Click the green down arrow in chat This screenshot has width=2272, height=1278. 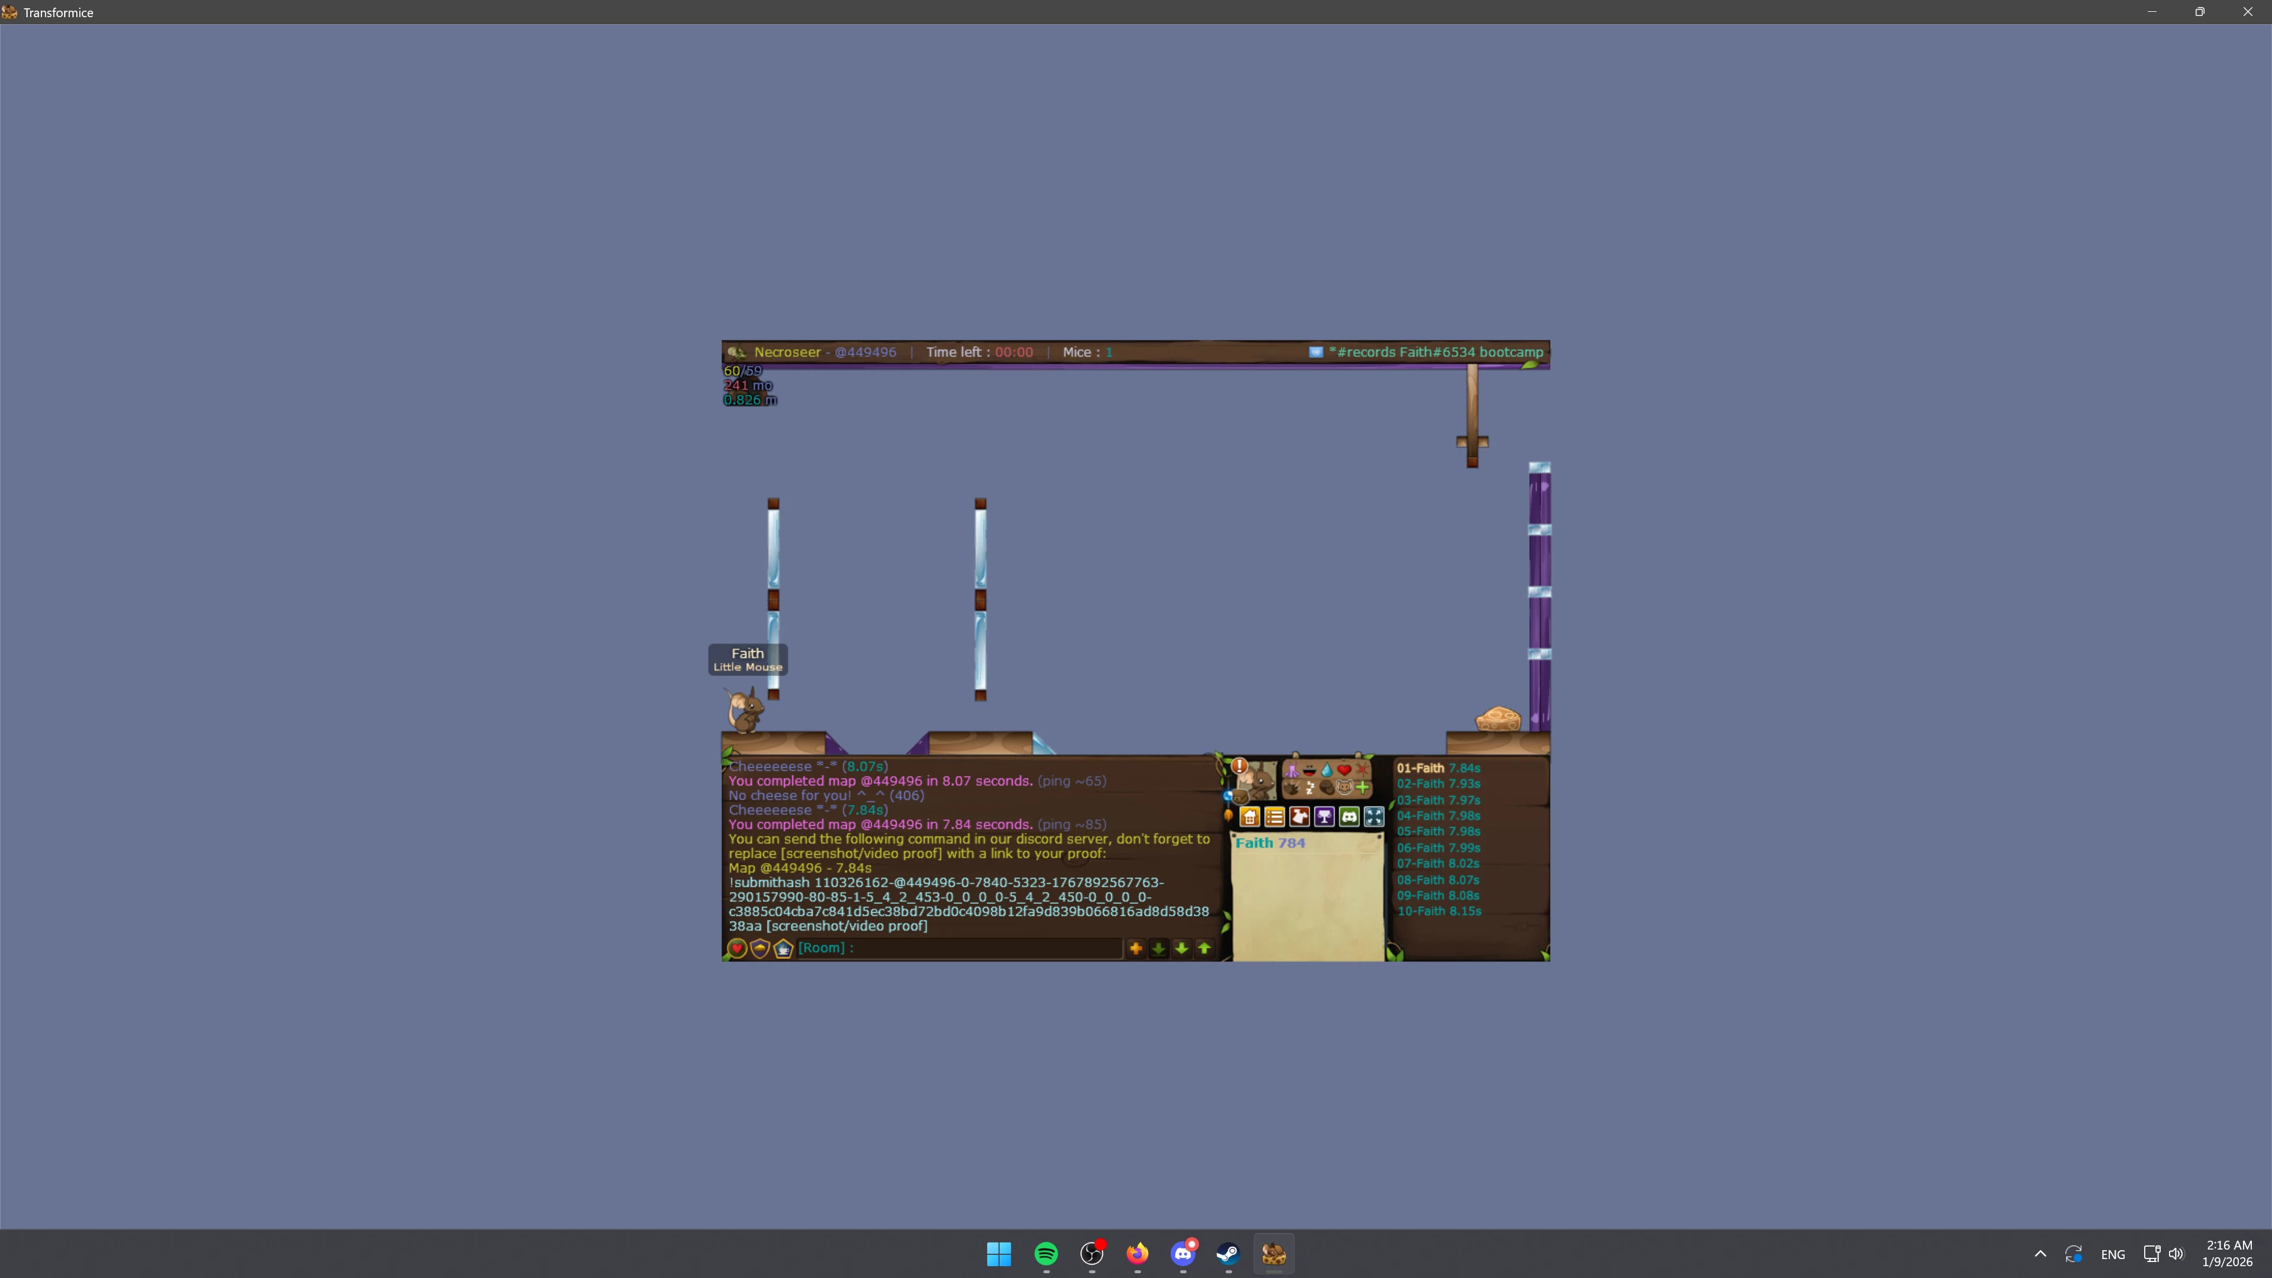pos(1182,948)
